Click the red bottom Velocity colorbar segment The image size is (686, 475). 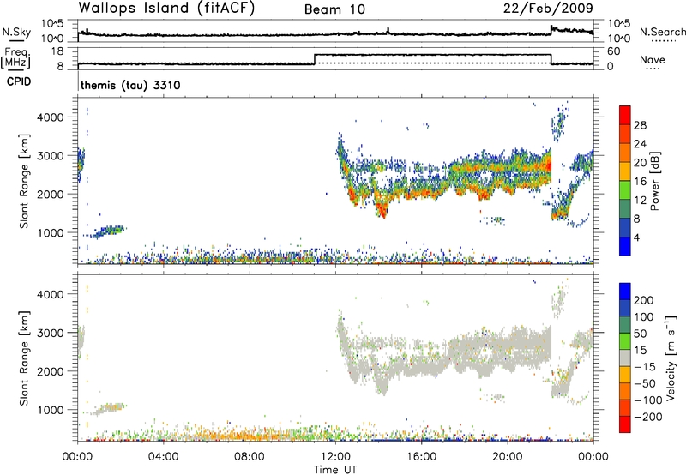point(625,424)
